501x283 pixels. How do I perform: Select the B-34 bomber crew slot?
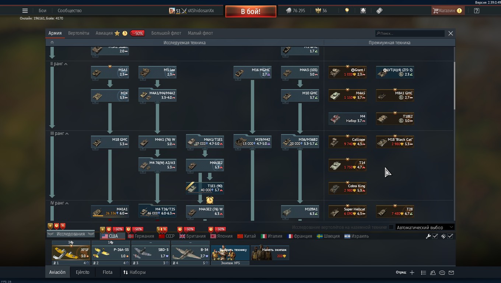[190, 253]
